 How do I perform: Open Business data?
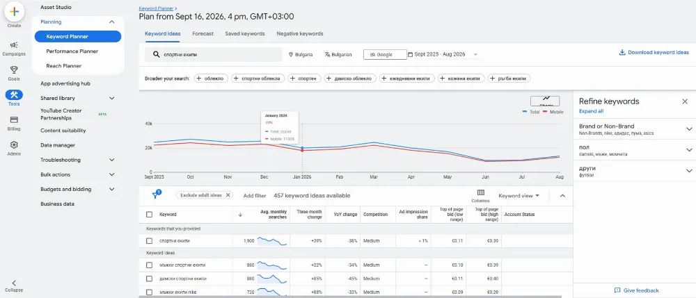pos(57,204)
